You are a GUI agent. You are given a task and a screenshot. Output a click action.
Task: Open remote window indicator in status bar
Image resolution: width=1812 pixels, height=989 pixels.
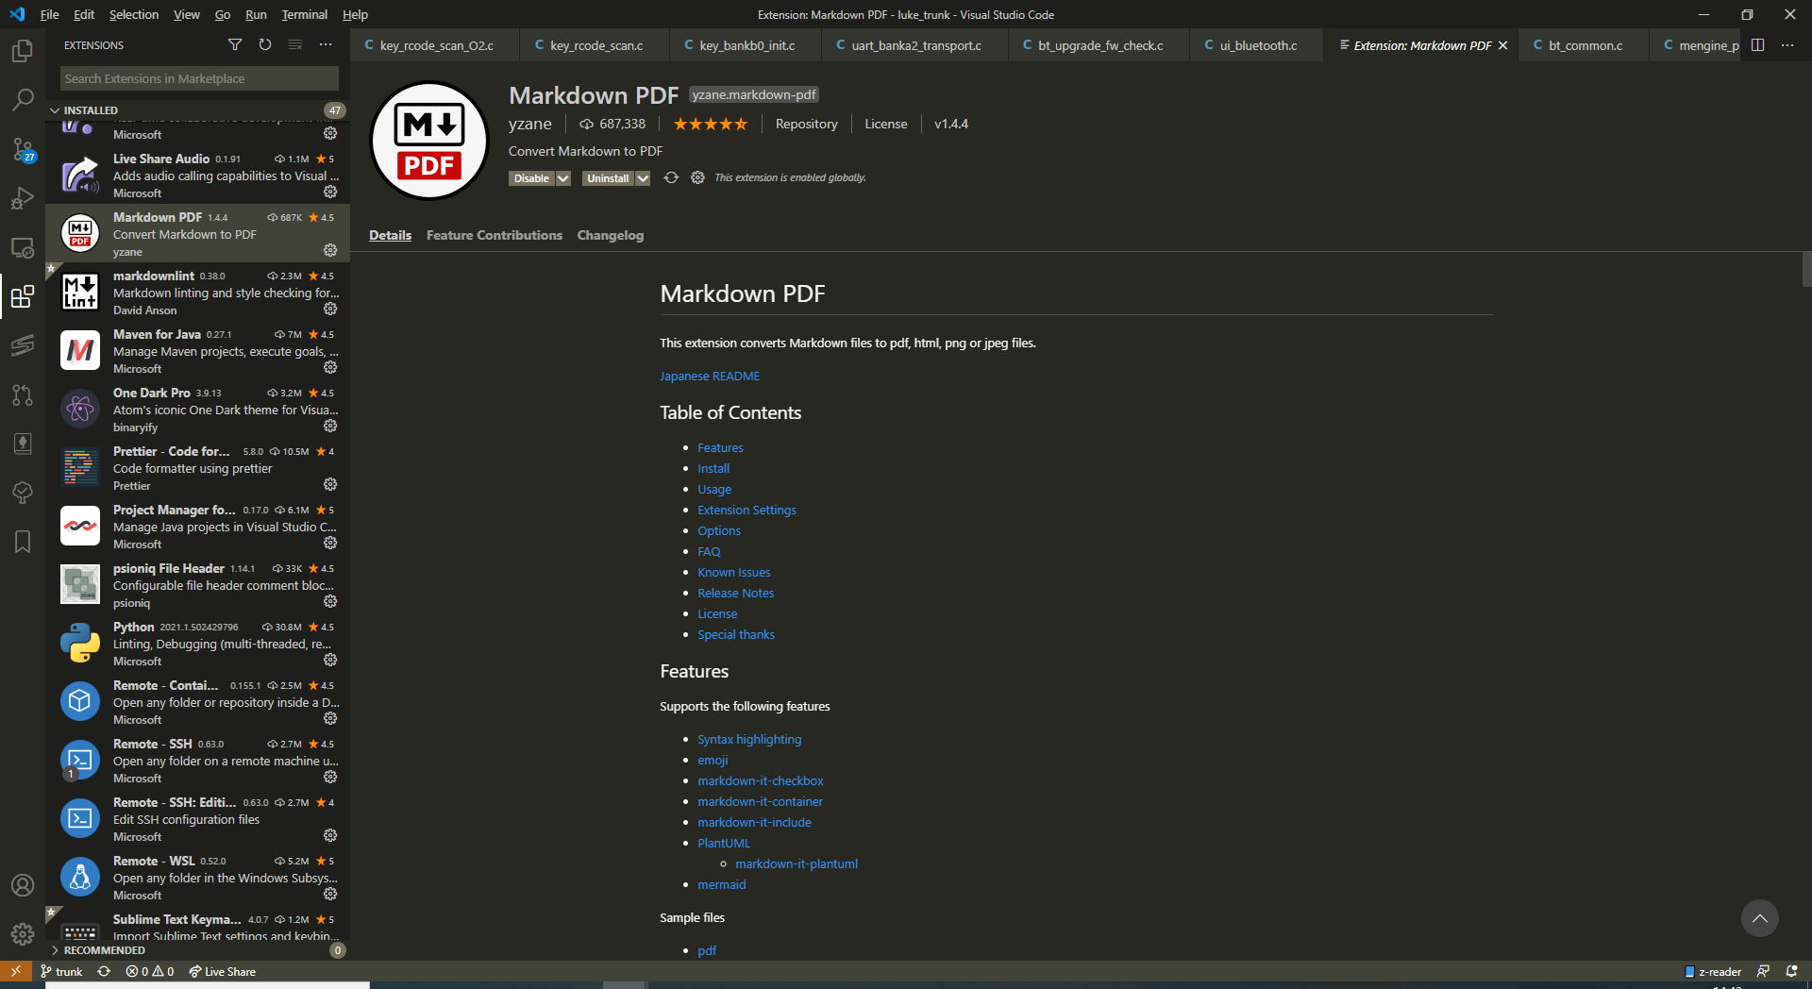point(16,971)
